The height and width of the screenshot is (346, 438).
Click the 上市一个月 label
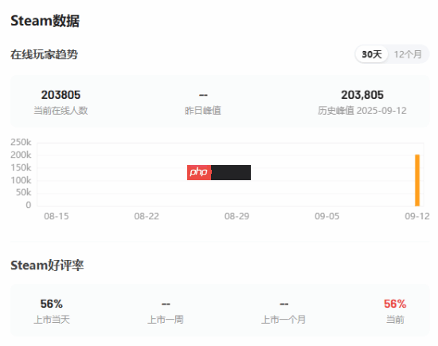(x=284, y=320)
